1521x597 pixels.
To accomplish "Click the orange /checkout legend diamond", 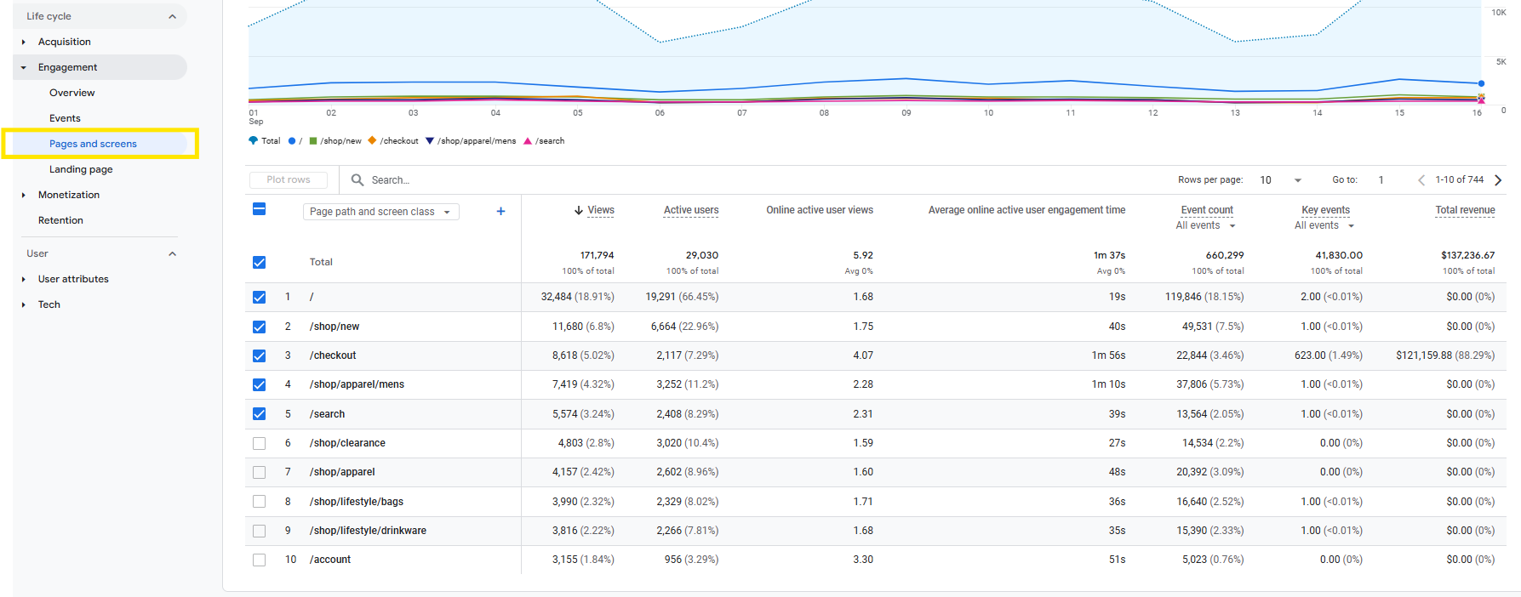I will (372, 141).
